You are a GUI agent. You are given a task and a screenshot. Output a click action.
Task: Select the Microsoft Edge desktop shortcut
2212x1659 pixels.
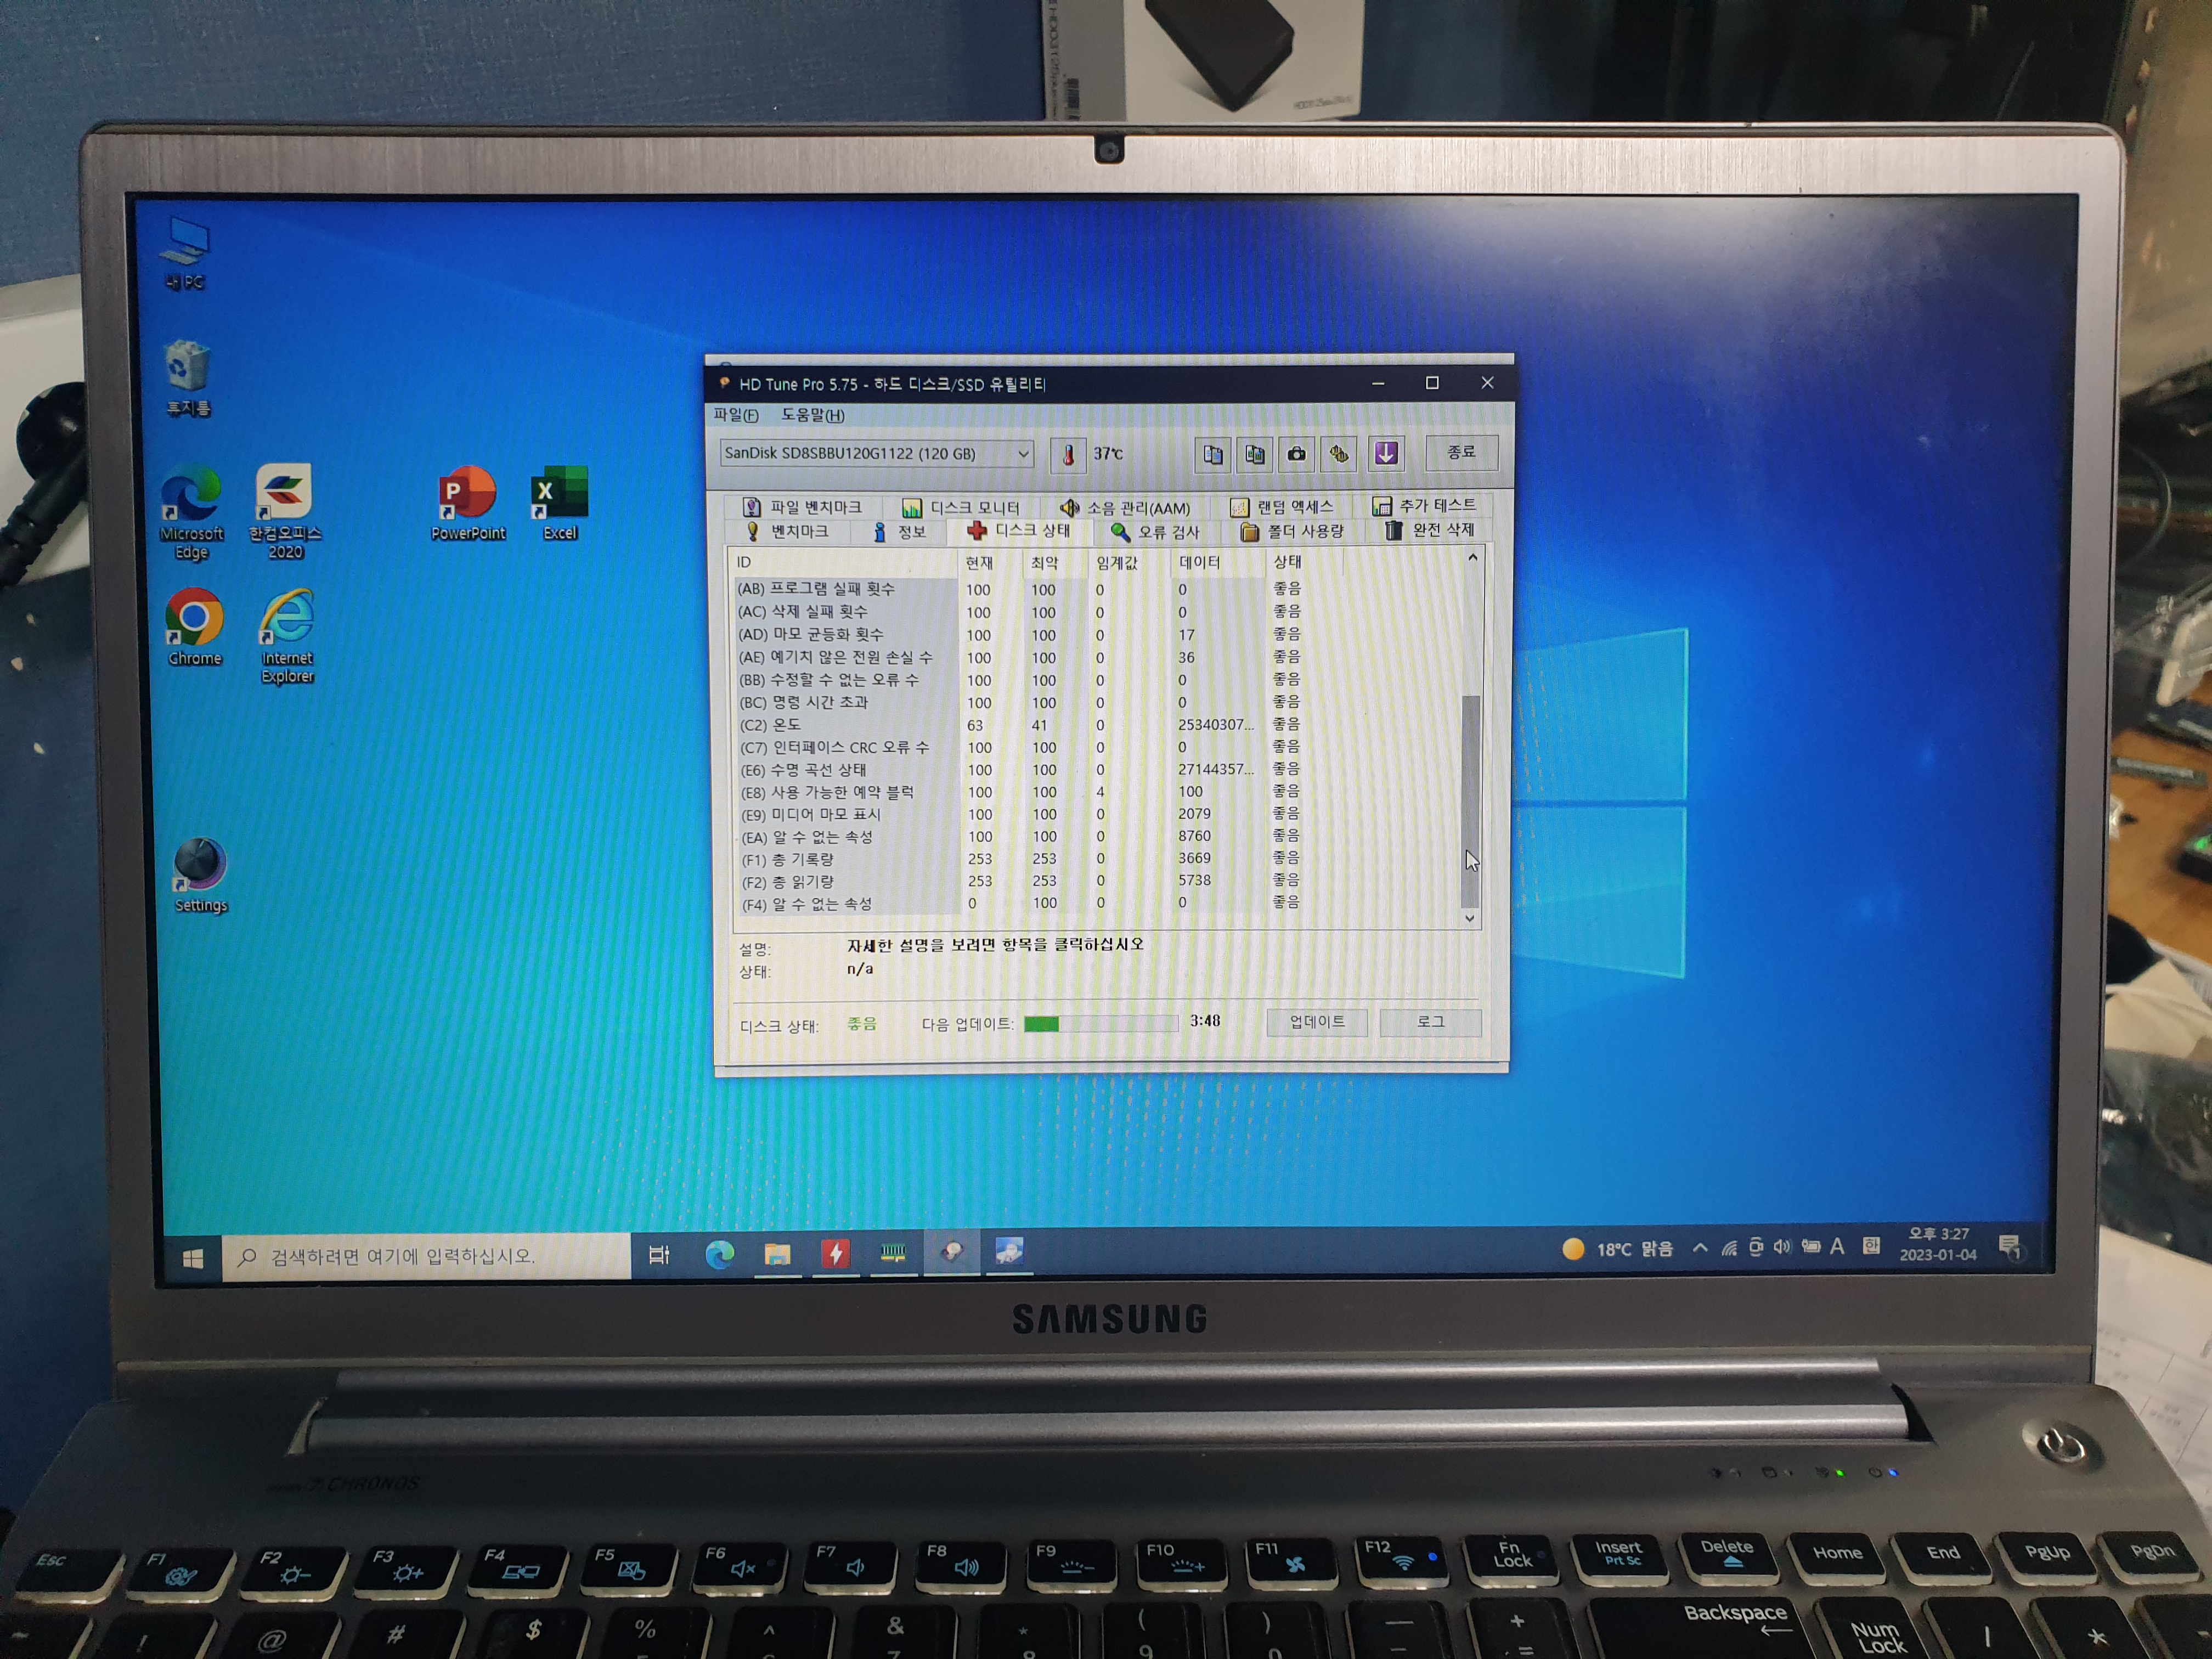pos(191,512)
